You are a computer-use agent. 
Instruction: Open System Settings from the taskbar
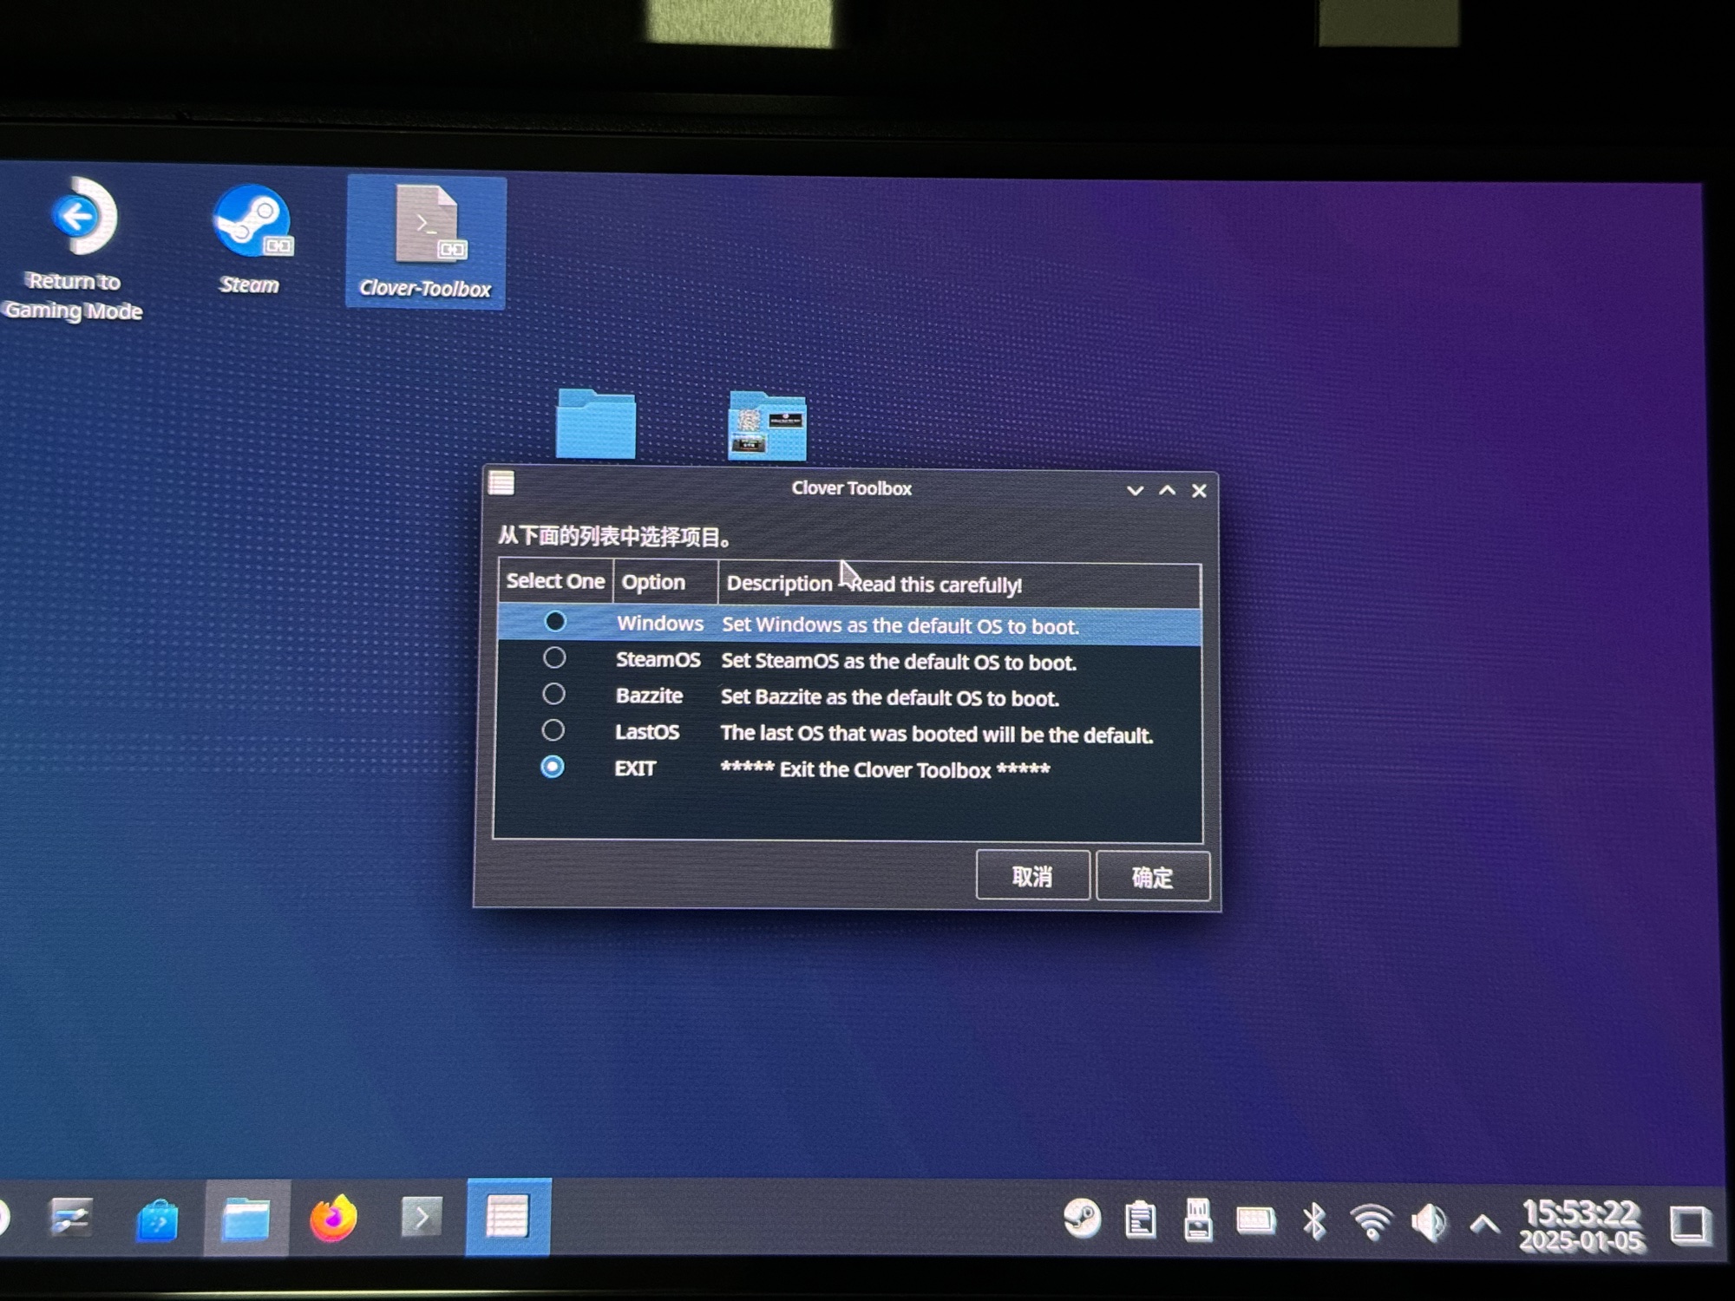point(71,1218)
